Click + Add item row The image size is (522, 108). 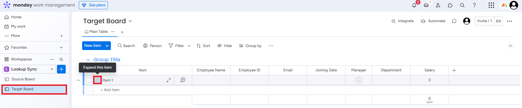pyautogui.click(x=110, y=90)
